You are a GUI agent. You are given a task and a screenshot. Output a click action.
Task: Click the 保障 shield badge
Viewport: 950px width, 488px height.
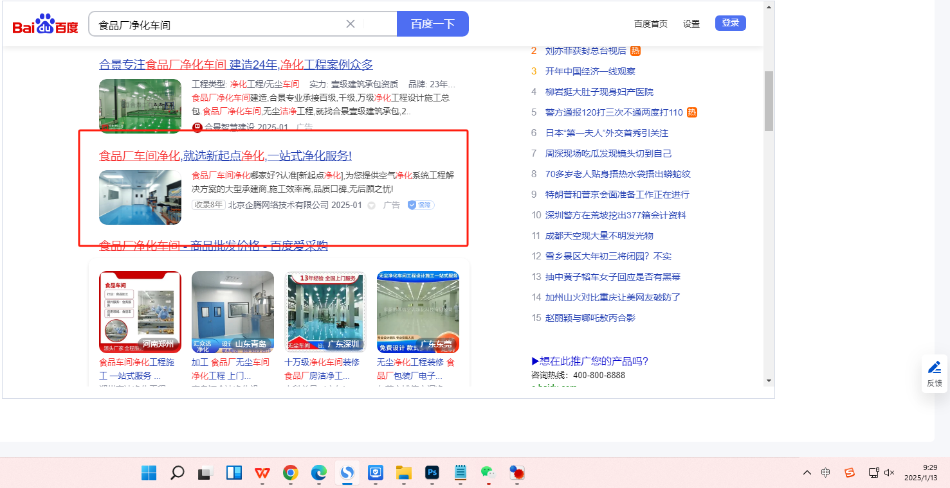(421, 205)
